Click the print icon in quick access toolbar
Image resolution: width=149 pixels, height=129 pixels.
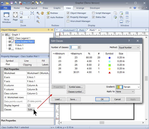click(x=33, y=3)
